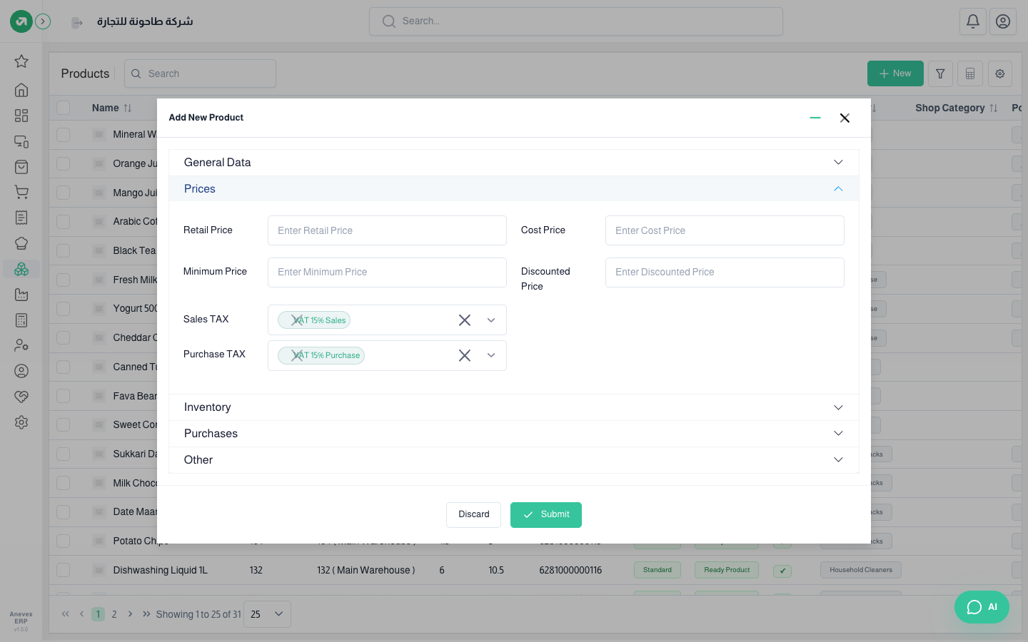This screenshot has height=642, width=1028.
Task: Remove the VAT 15% Purchase tag
Action: [x=297, y=355]
